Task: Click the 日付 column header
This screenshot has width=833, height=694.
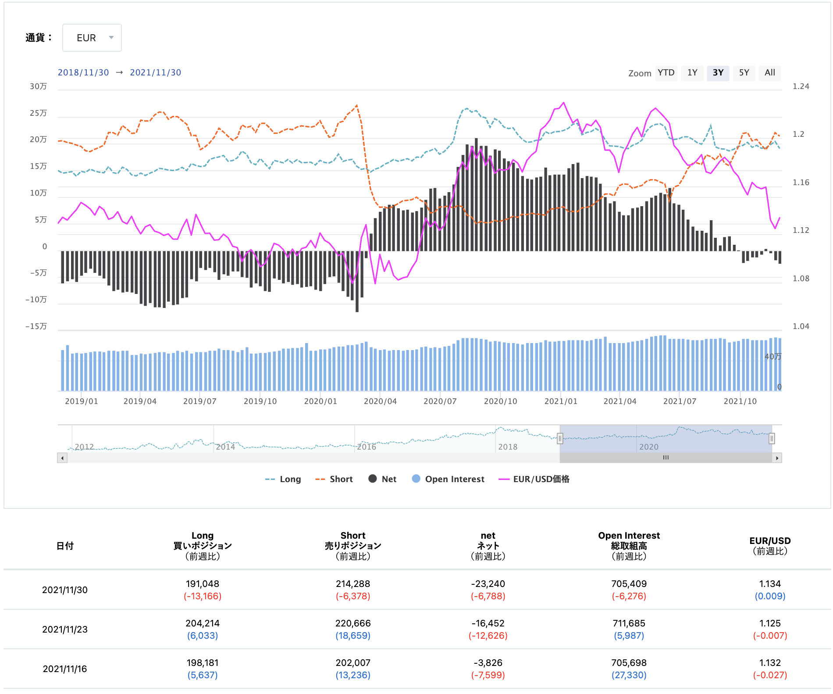Action: pos(65,546)
